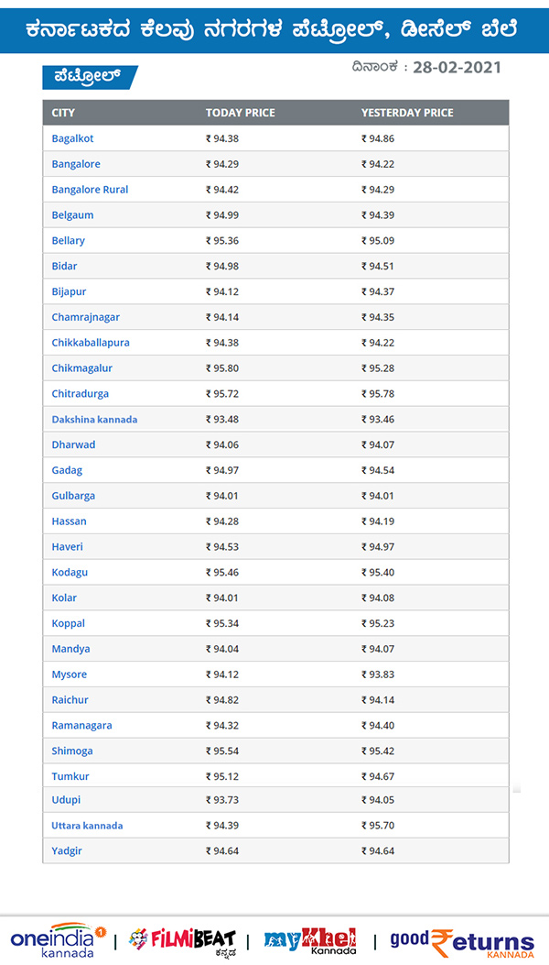Click the TODAY PRICE column header
The height and width of the screenshot is (965, 549).
click(x=241, y=114)
